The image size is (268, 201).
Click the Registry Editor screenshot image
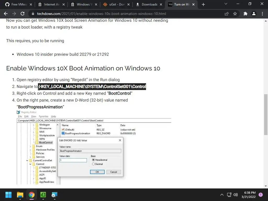coord(94,147)
